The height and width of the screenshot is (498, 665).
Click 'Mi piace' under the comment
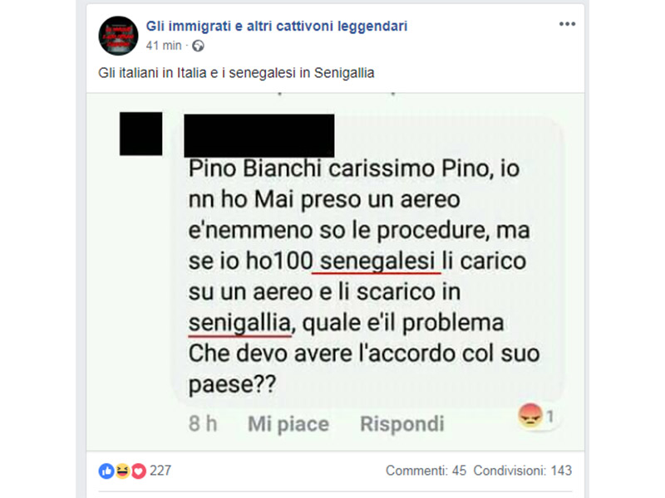coord(288,424)
